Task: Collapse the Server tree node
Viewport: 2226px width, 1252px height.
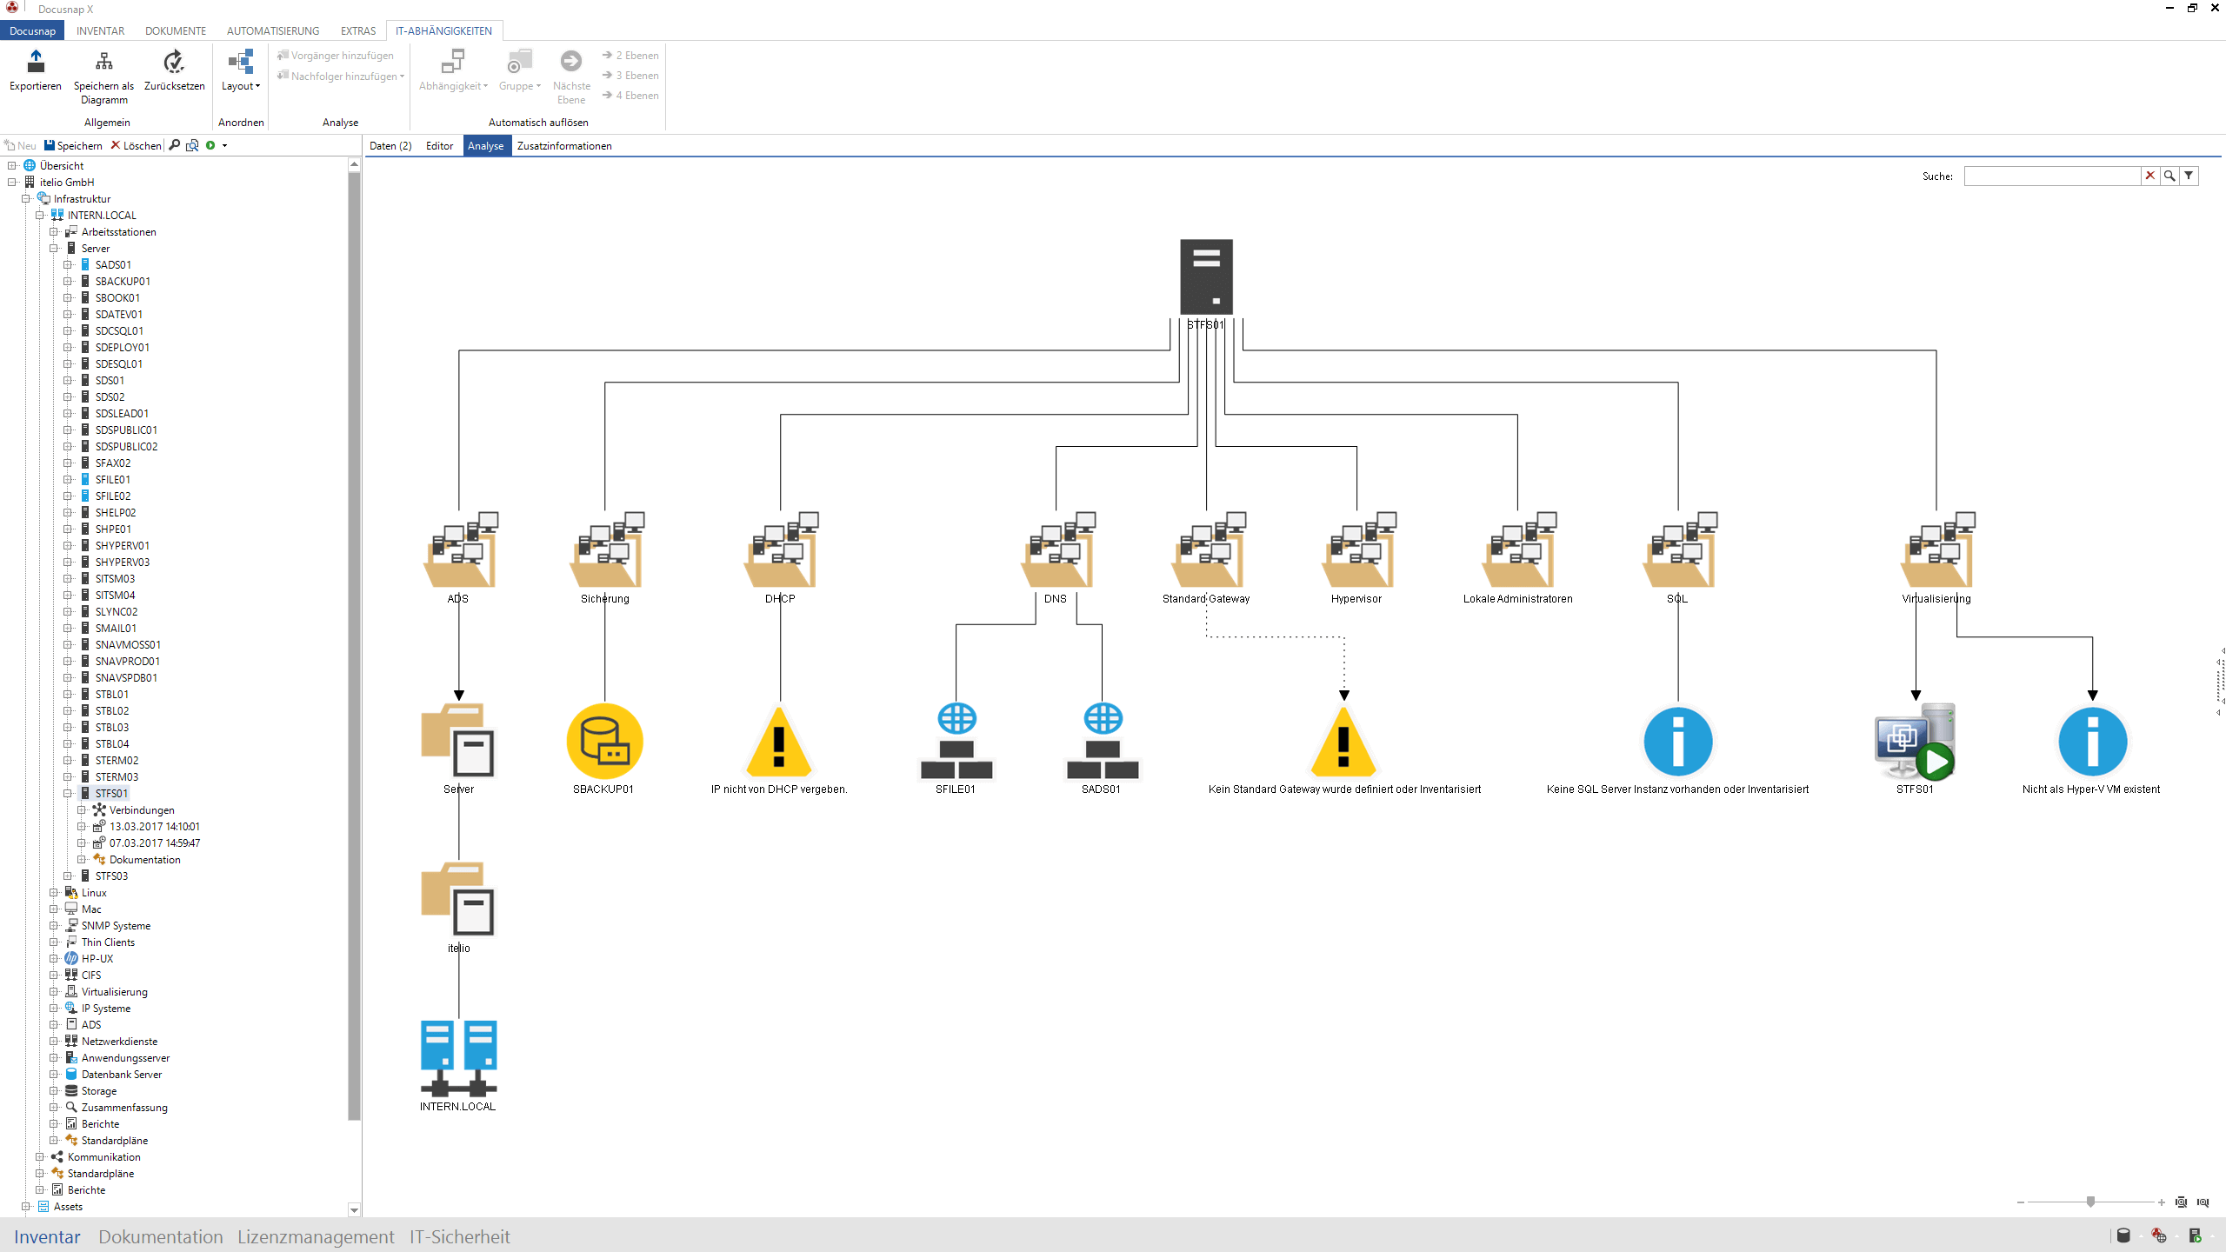Action: pyautogui.click(x=54, y=248)
